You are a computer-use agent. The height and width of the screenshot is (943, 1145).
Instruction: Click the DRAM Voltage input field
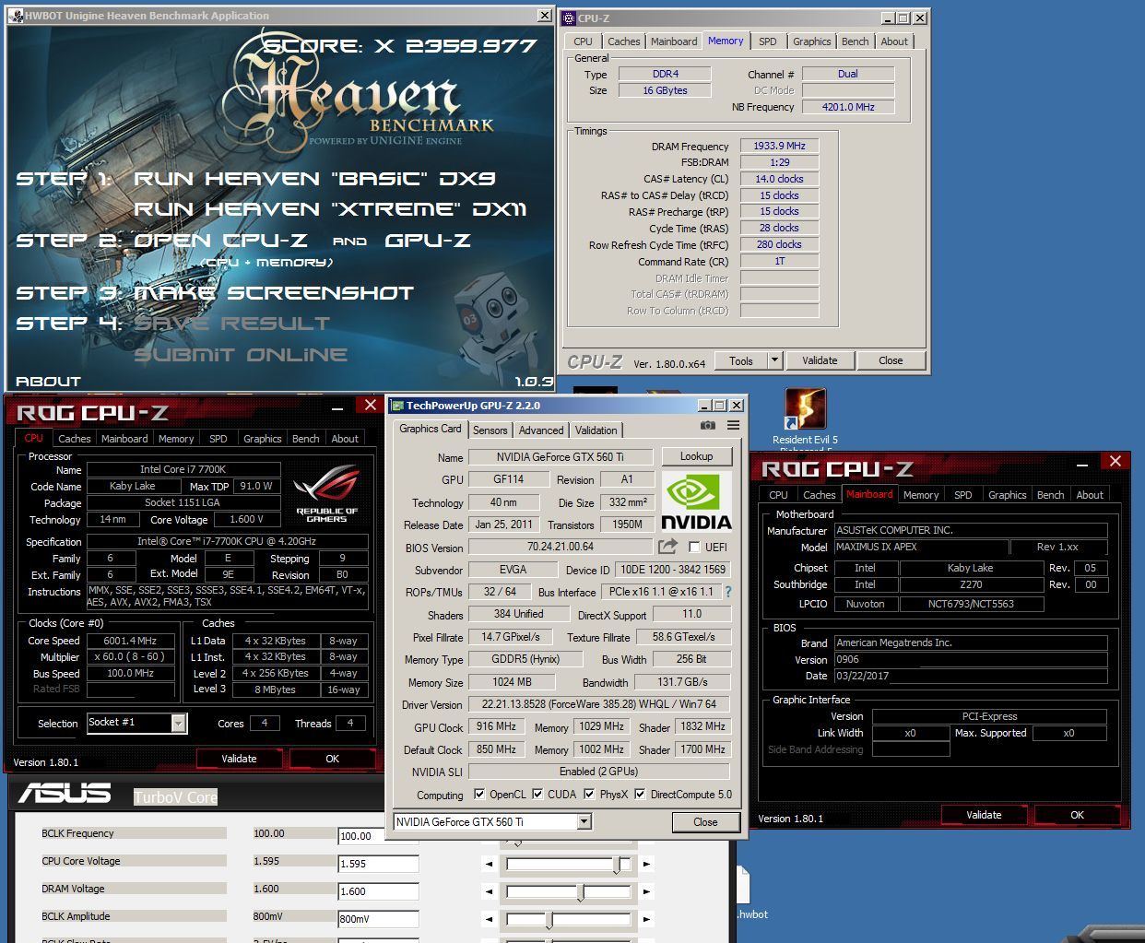pos(378,891)
